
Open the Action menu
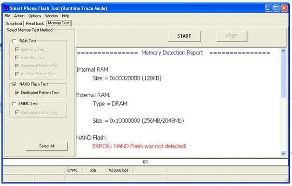click(19, 16)
